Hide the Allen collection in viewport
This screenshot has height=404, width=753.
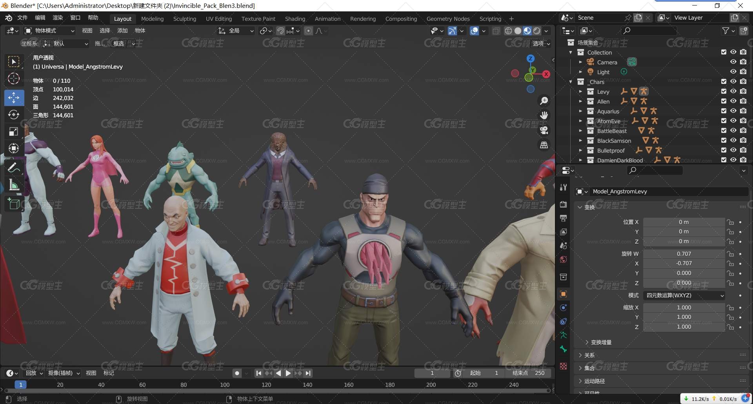[733, 101]
